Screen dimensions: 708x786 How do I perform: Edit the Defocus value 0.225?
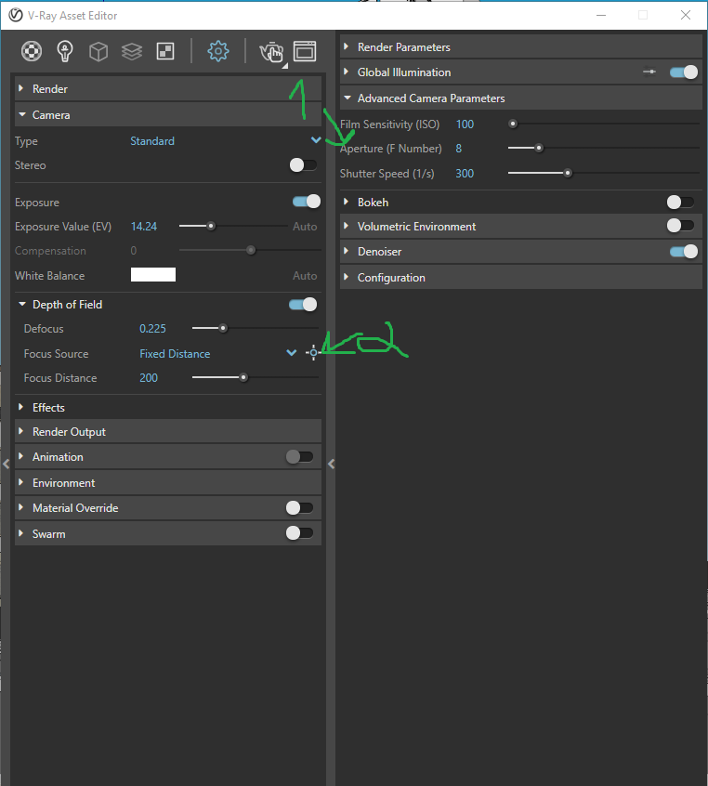pyautogui.click(x=152, y=329)
